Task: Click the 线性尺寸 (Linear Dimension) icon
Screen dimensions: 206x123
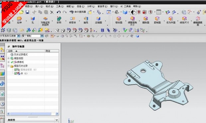Action: (184, 19)
